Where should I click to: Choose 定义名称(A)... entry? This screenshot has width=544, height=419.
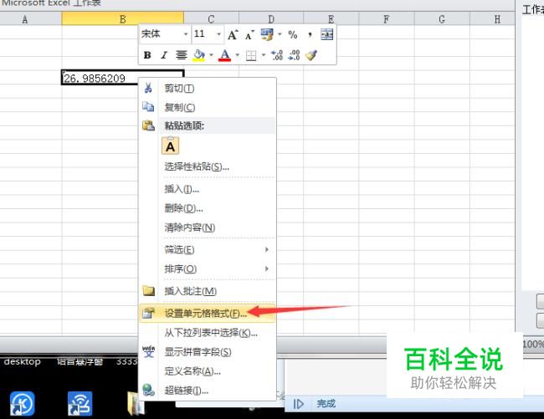tap(207, 371)
